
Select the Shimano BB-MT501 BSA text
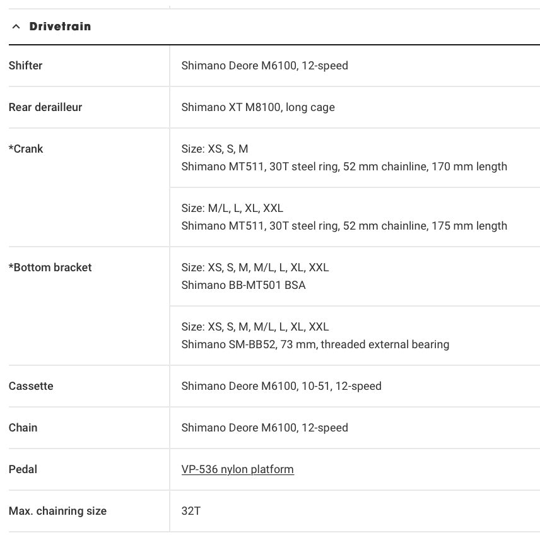point(243,285)
